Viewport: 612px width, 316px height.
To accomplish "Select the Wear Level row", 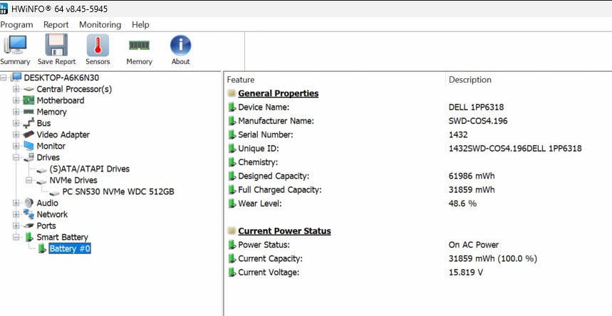I will click(259, 204).
